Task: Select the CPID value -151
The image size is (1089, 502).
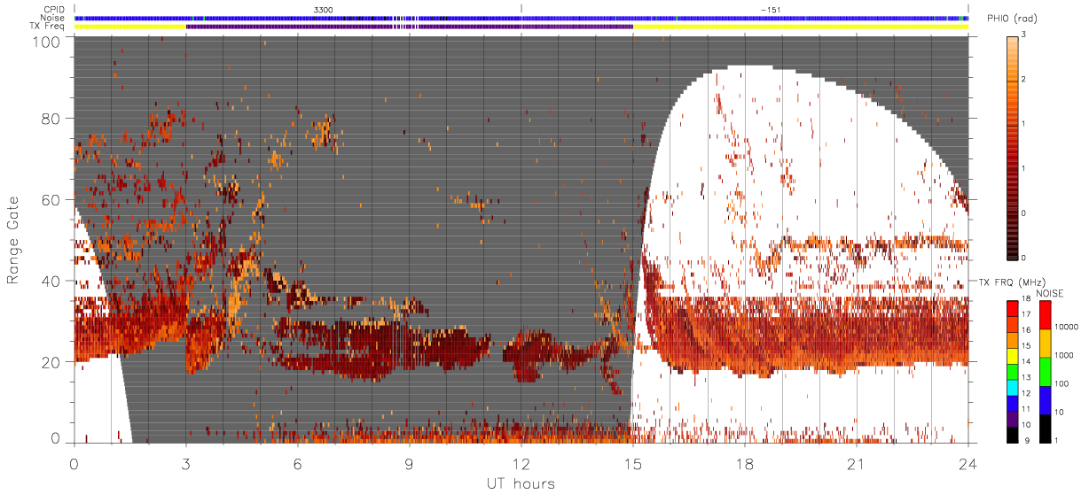Action: (770, 9)
